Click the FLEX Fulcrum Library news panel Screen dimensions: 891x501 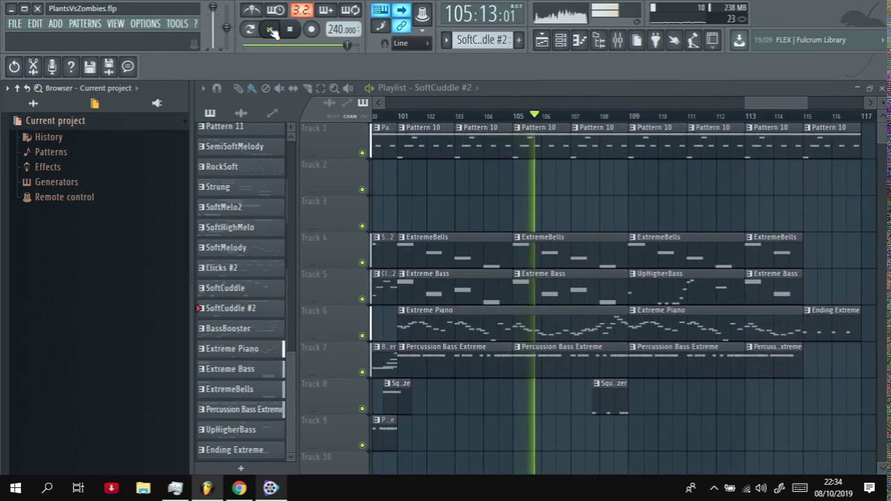[819, 40]
